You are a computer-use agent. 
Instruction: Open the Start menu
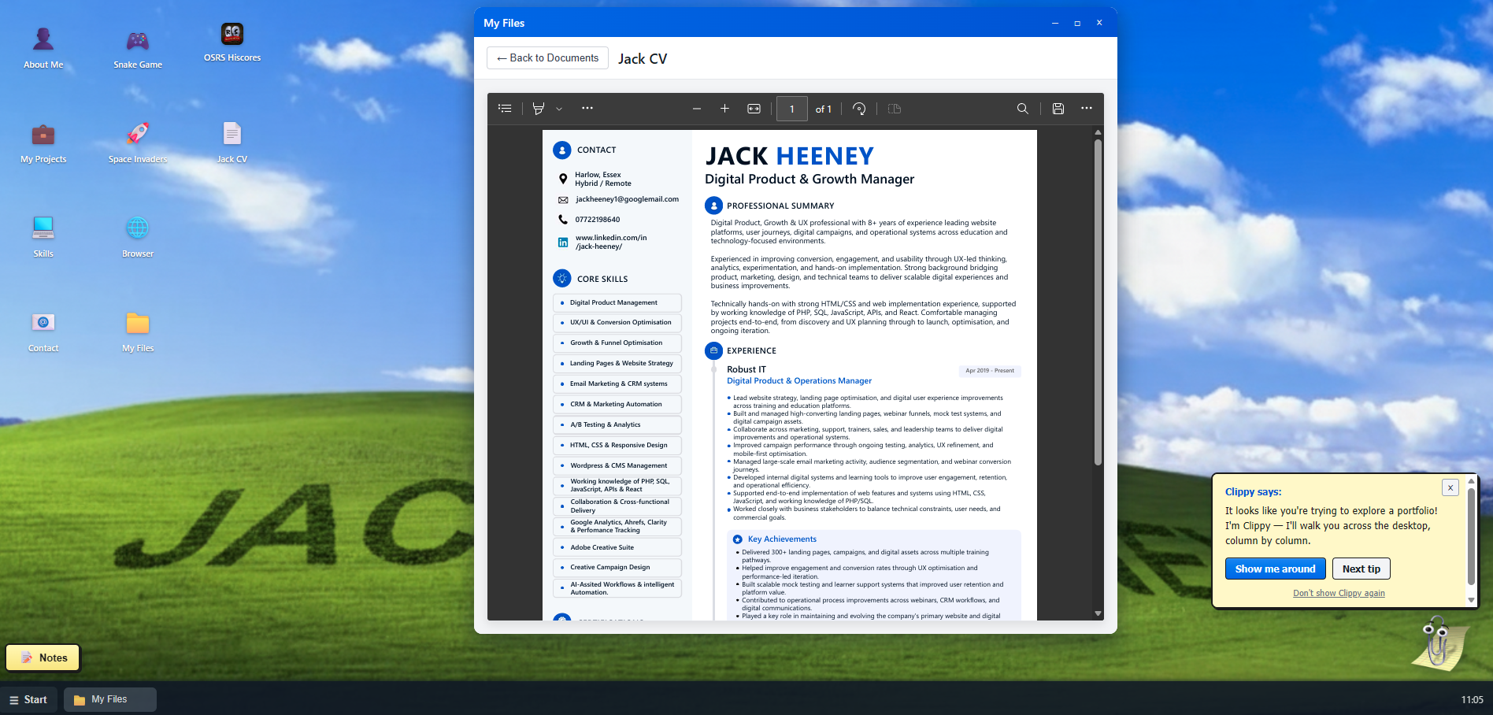(x=28, y=699)
